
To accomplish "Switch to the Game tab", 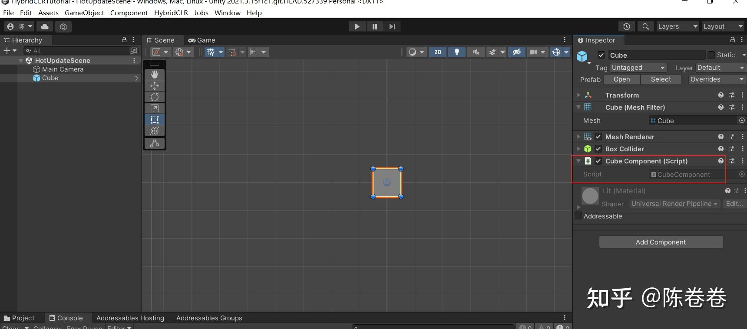I will (x=202, y=40).
